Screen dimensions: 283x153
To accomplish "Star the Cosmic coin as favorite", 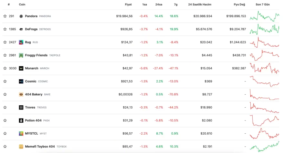I will point(5,81).
